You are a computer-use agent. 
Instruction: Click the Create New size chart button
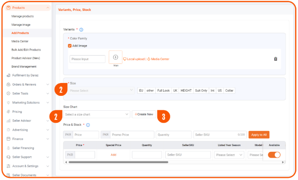coord(144,114)
